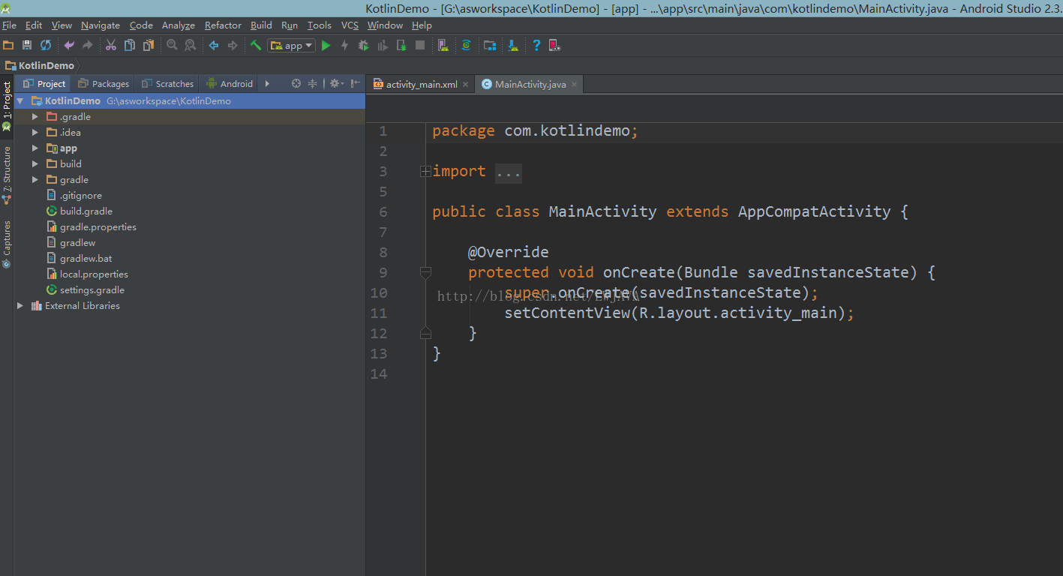Open the app run configuration dropdown
The height and width of the screenshot is (576, 1063).
point(292,46)
